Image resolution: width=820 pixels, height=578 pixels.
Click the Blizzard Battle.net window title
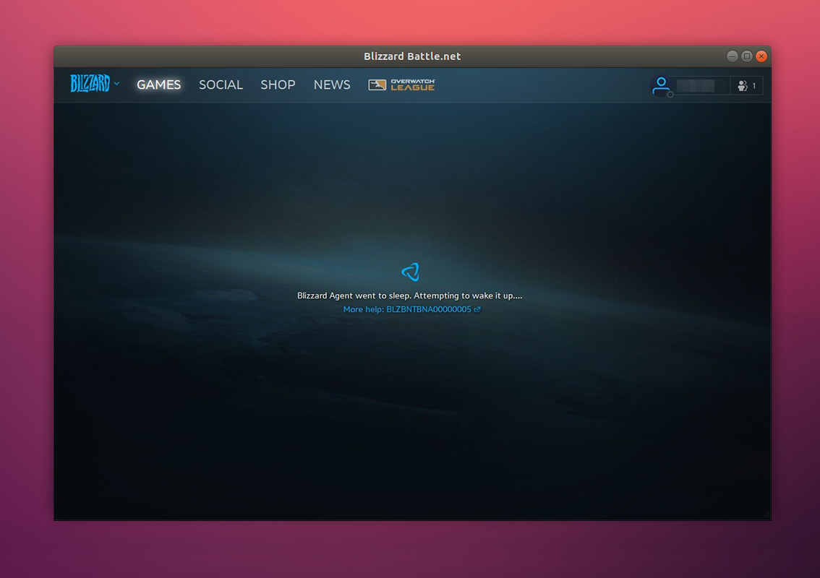coord(412,56)
